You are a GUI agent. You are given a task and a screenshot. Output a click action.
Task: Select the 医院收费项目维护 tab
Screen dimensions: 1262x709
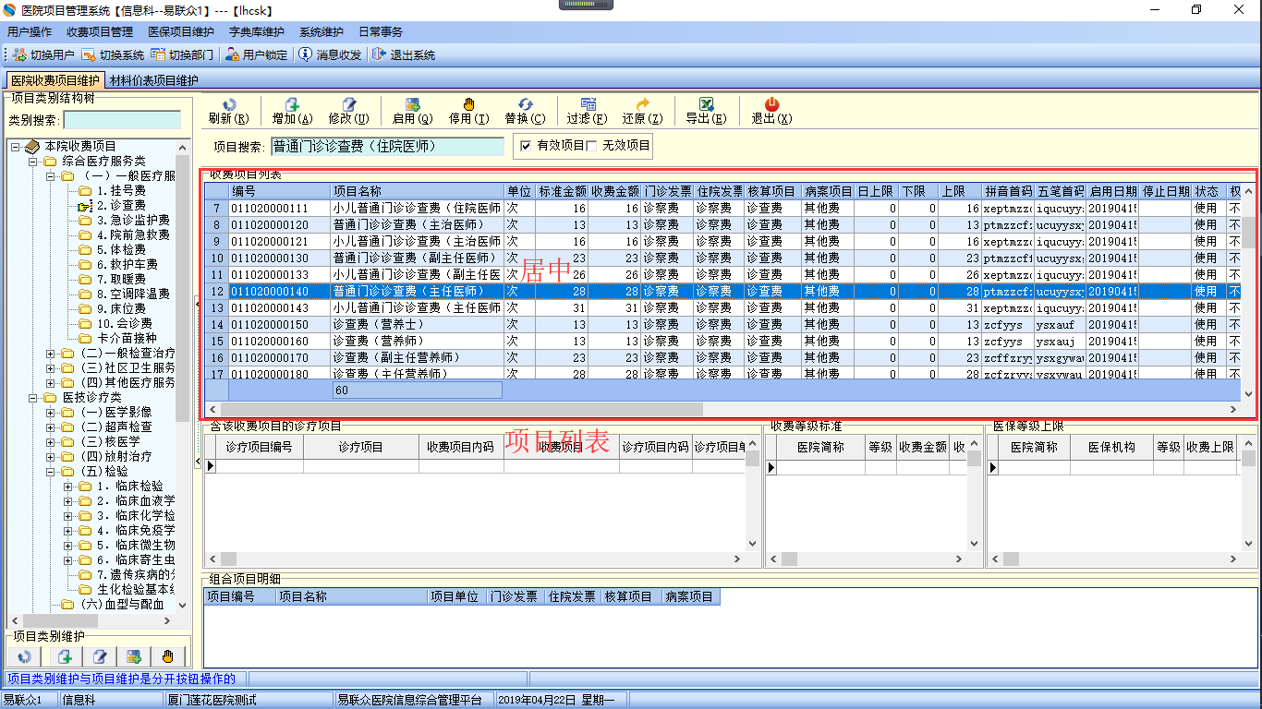click(x=55, y=80)
